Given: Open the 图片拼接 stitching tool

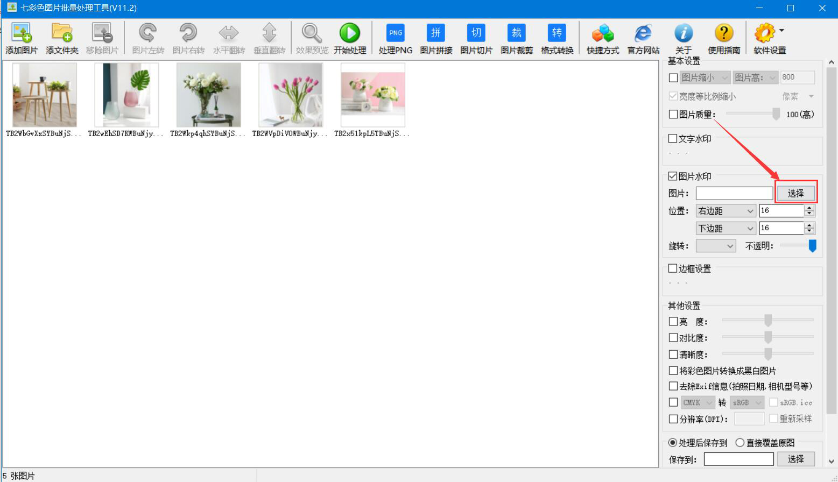Looking at the screenshot, I should click(436, 38).
